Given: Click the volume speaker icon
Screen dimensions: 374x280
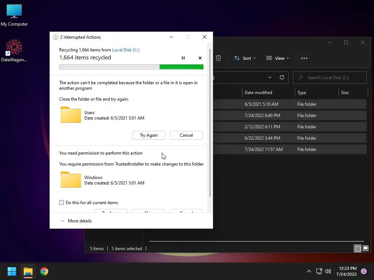Looking at the screenshot, I should point(328,271).
